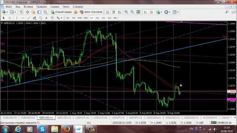The height and width of the screenshot is (133, 237).
Task: Select the Vertical Line tool
Action: click(17, 18)
